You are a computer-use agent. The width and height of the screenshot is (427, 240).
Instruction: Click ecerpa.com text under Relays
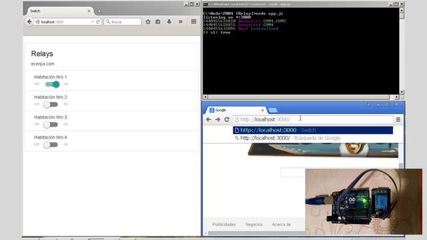coord(43,64)
